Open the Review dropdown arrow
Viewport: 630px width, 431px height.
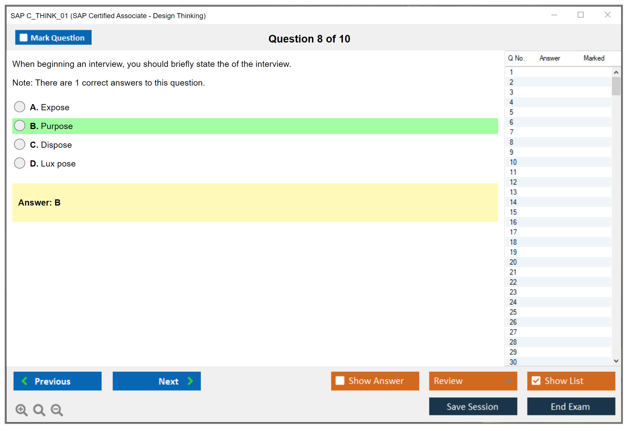pos(508,381)
